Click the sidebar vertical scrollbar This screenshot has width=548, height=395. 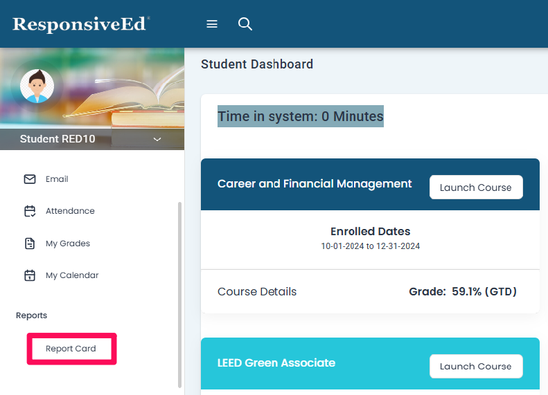(180, 291)
